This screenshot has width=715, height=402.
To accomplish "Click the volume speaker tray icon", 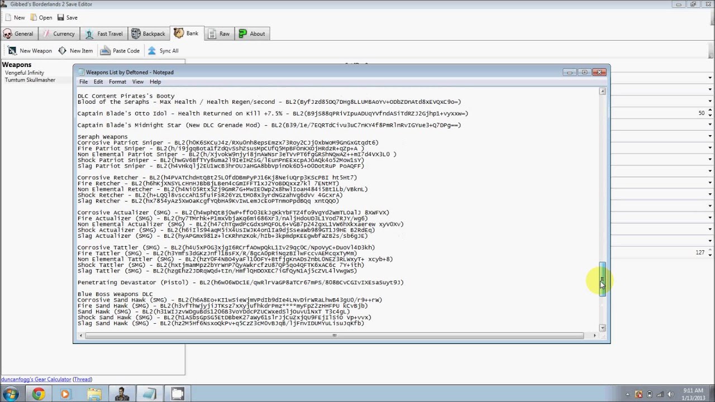I will pyautogui.click(x=672, y=394).
